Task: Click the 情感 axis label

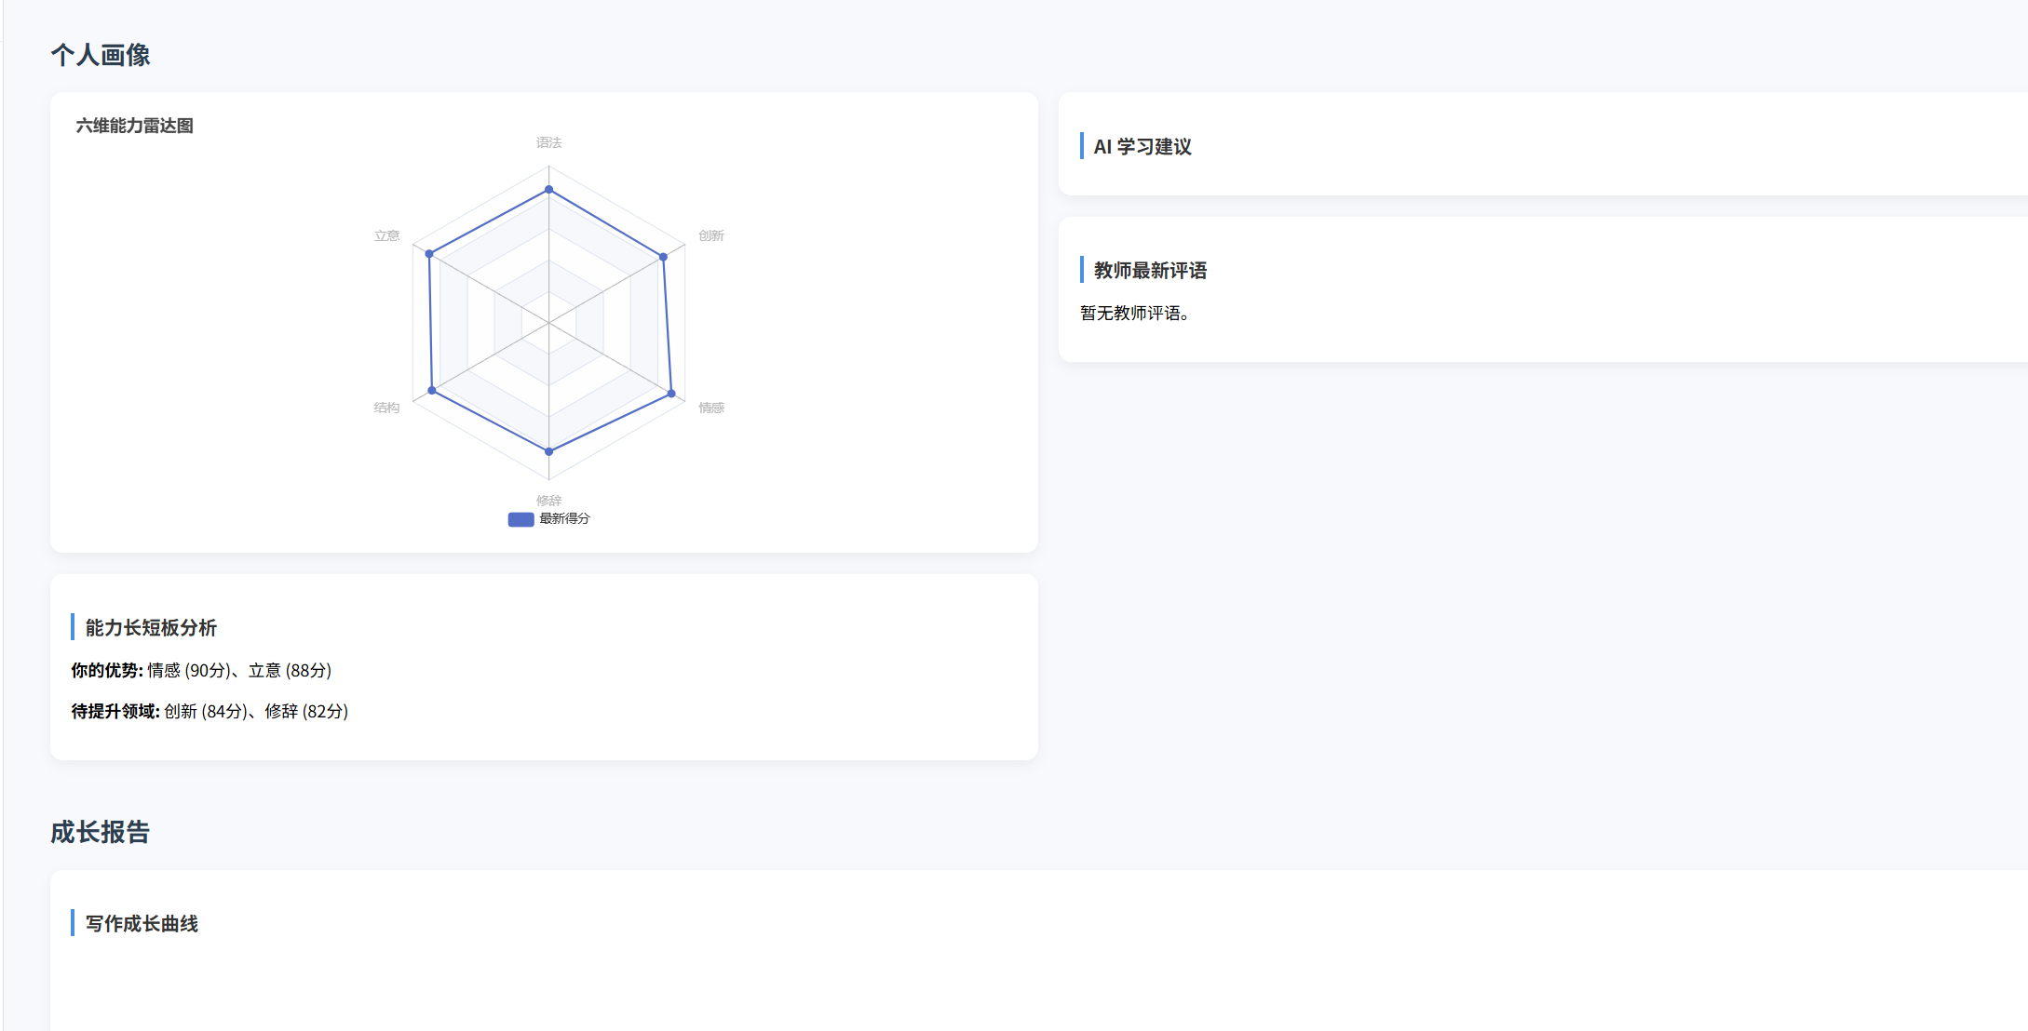Action: [711, 408]
